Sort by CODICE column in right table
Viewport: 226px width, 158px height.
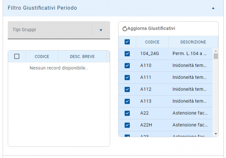point(152,42)
